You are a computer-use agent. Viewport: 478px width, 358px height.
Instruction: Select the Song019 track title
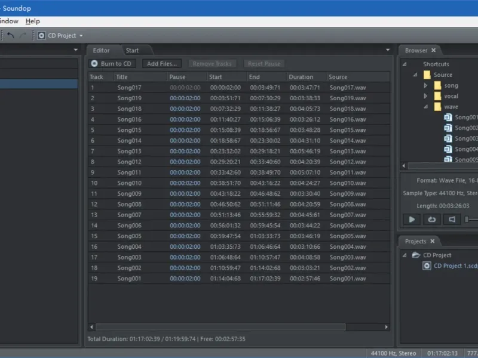point(129,98)
